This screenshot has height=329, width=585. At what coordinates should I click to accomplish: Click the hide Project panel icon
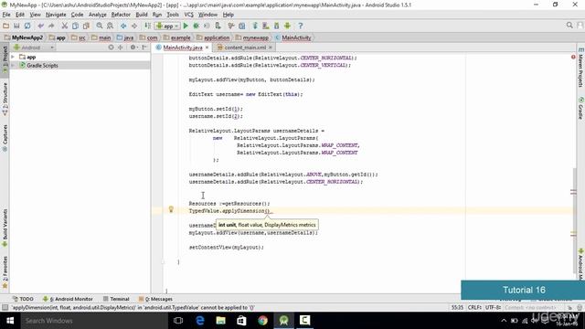[x=144, y=48]
